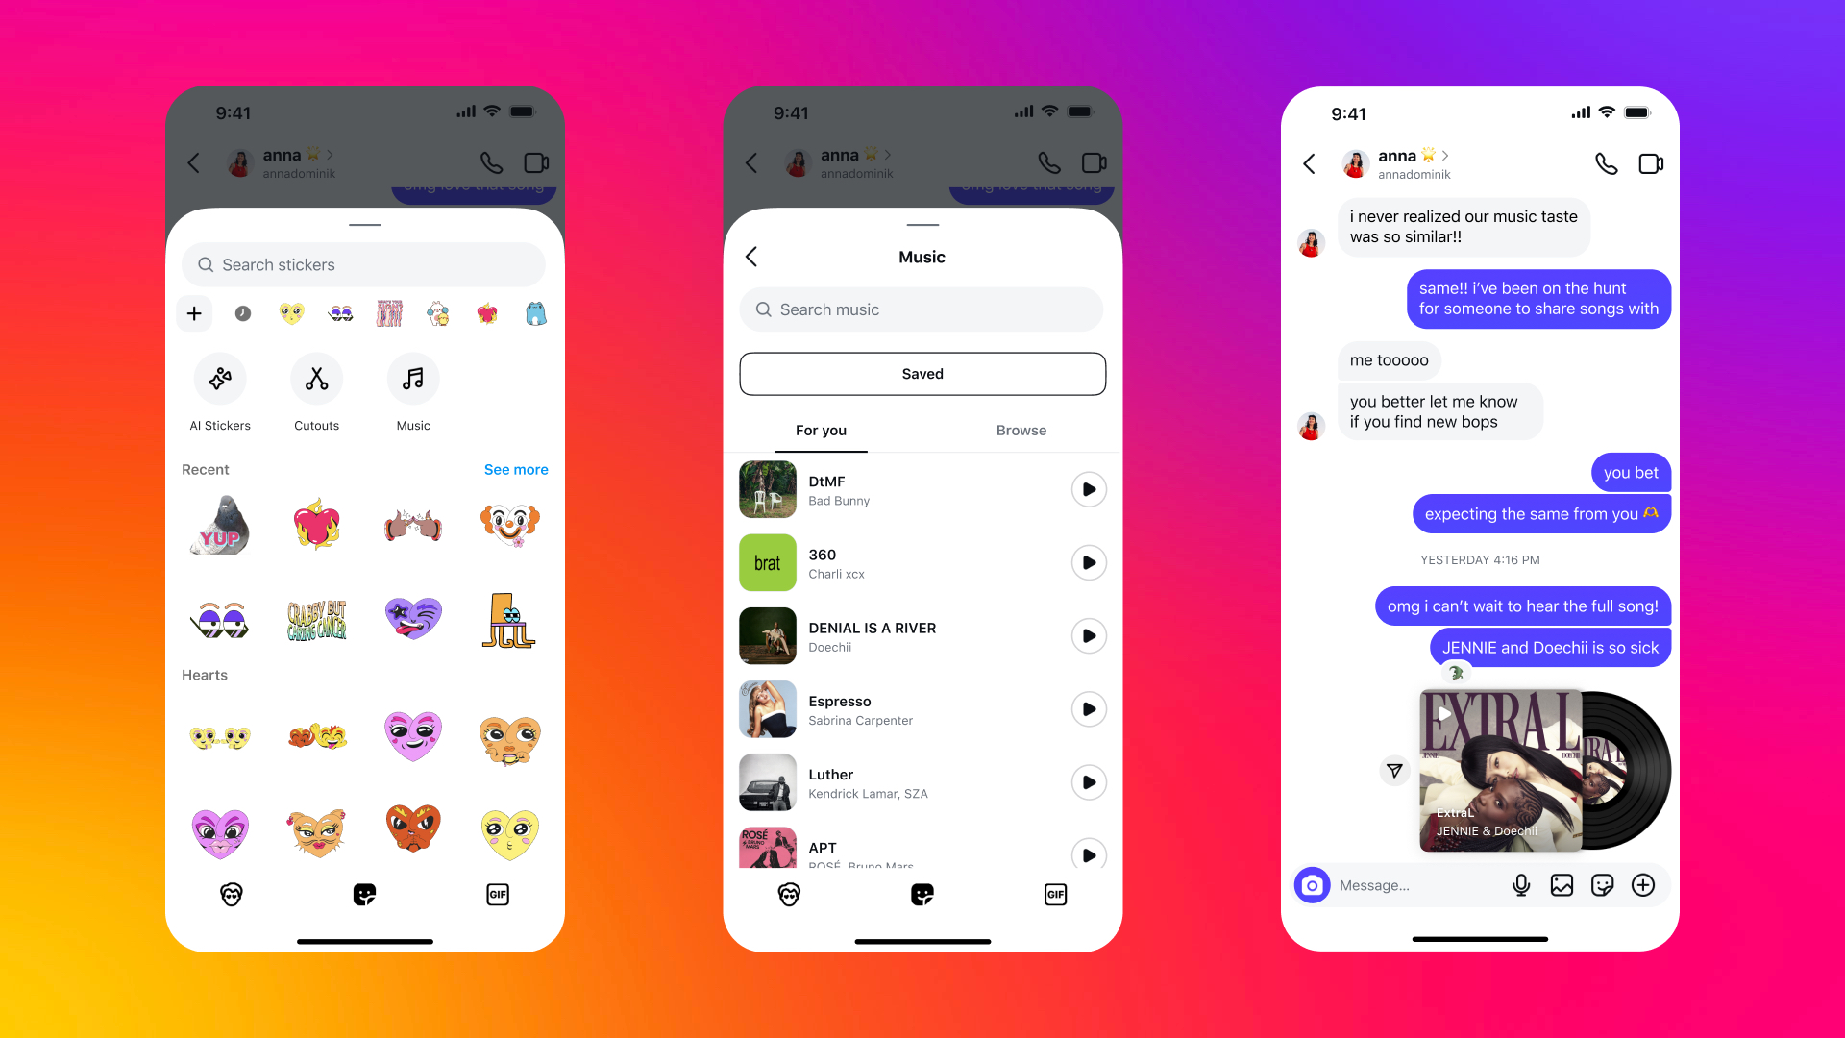Screen dimensions: 1845x1038
Task: Switch to the Browse tab in Music
Action: (x=1021, y=430)
